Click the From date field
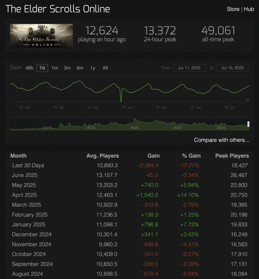Screen dimensions: 259x279 [x=189, y=68]
